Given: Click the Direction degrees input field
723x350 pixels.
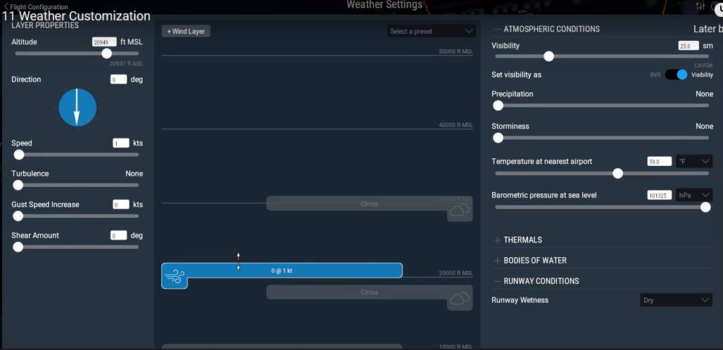Looking at the screenshot, I should (x=118, y=79).
